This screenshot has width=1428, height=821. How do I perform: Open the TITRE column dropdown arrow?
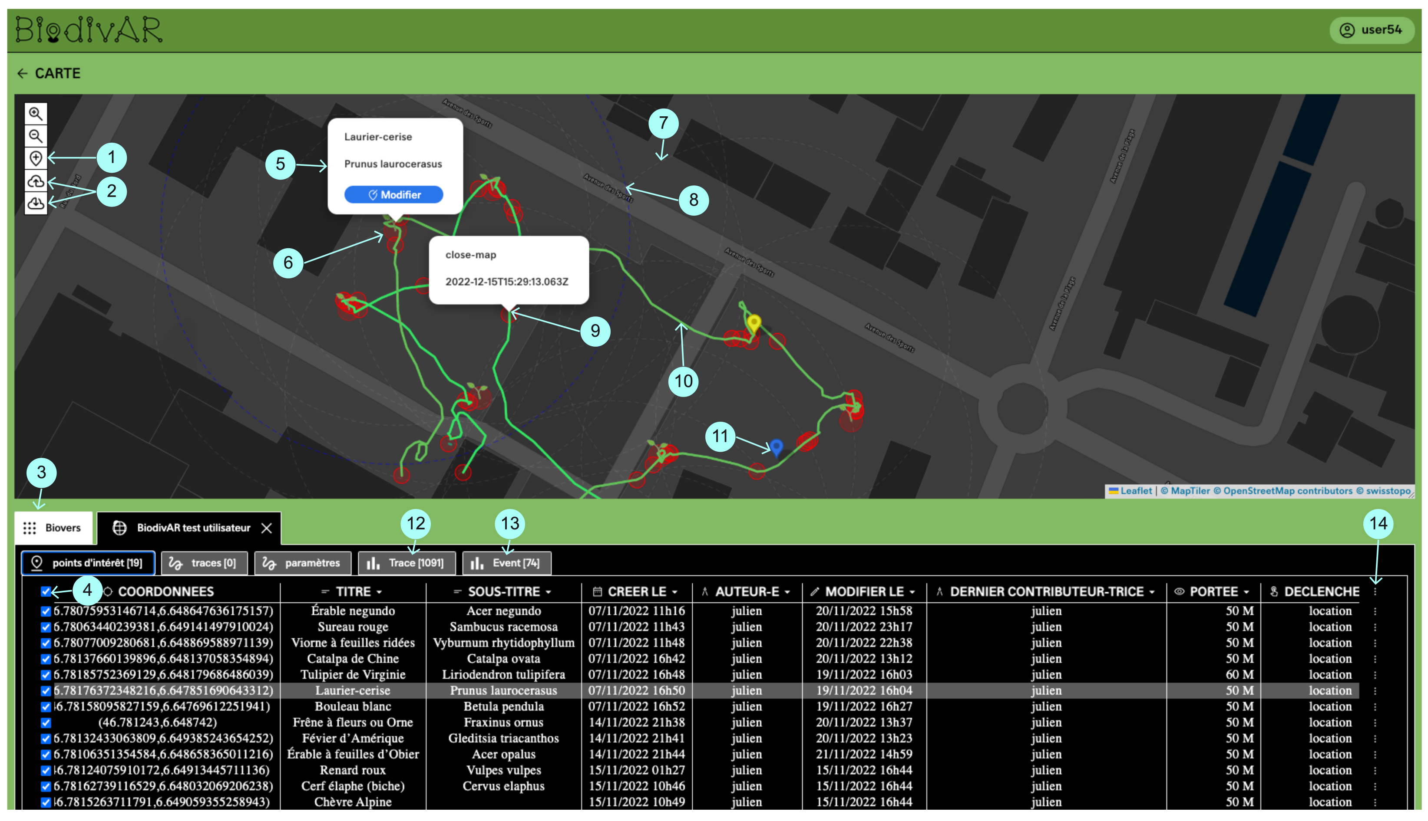point(379,592)
